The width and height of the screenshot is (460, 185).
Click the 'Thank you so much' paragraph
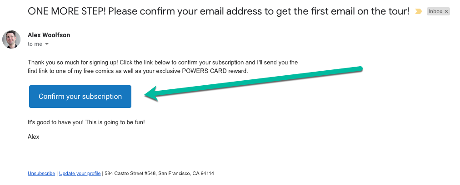click(163, 67)
